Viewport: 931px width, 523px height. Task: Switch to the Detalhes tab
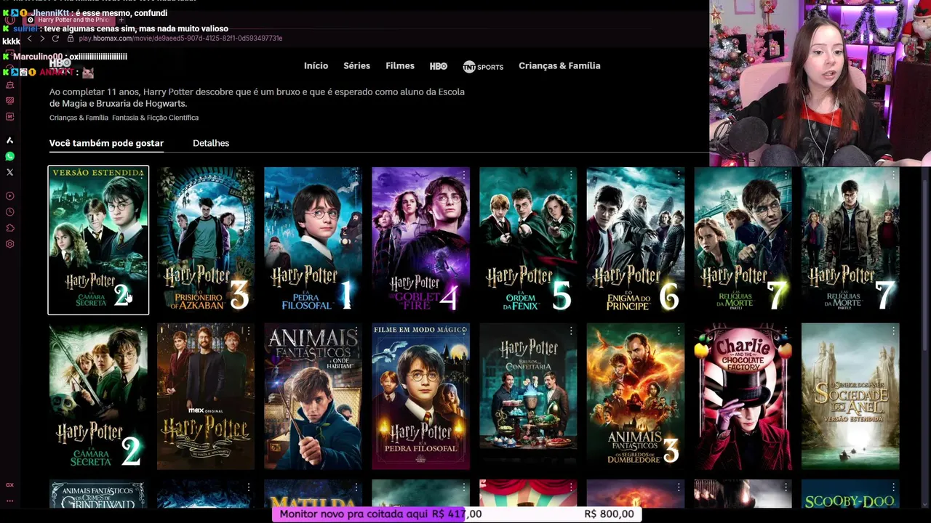tap(211, 143)
